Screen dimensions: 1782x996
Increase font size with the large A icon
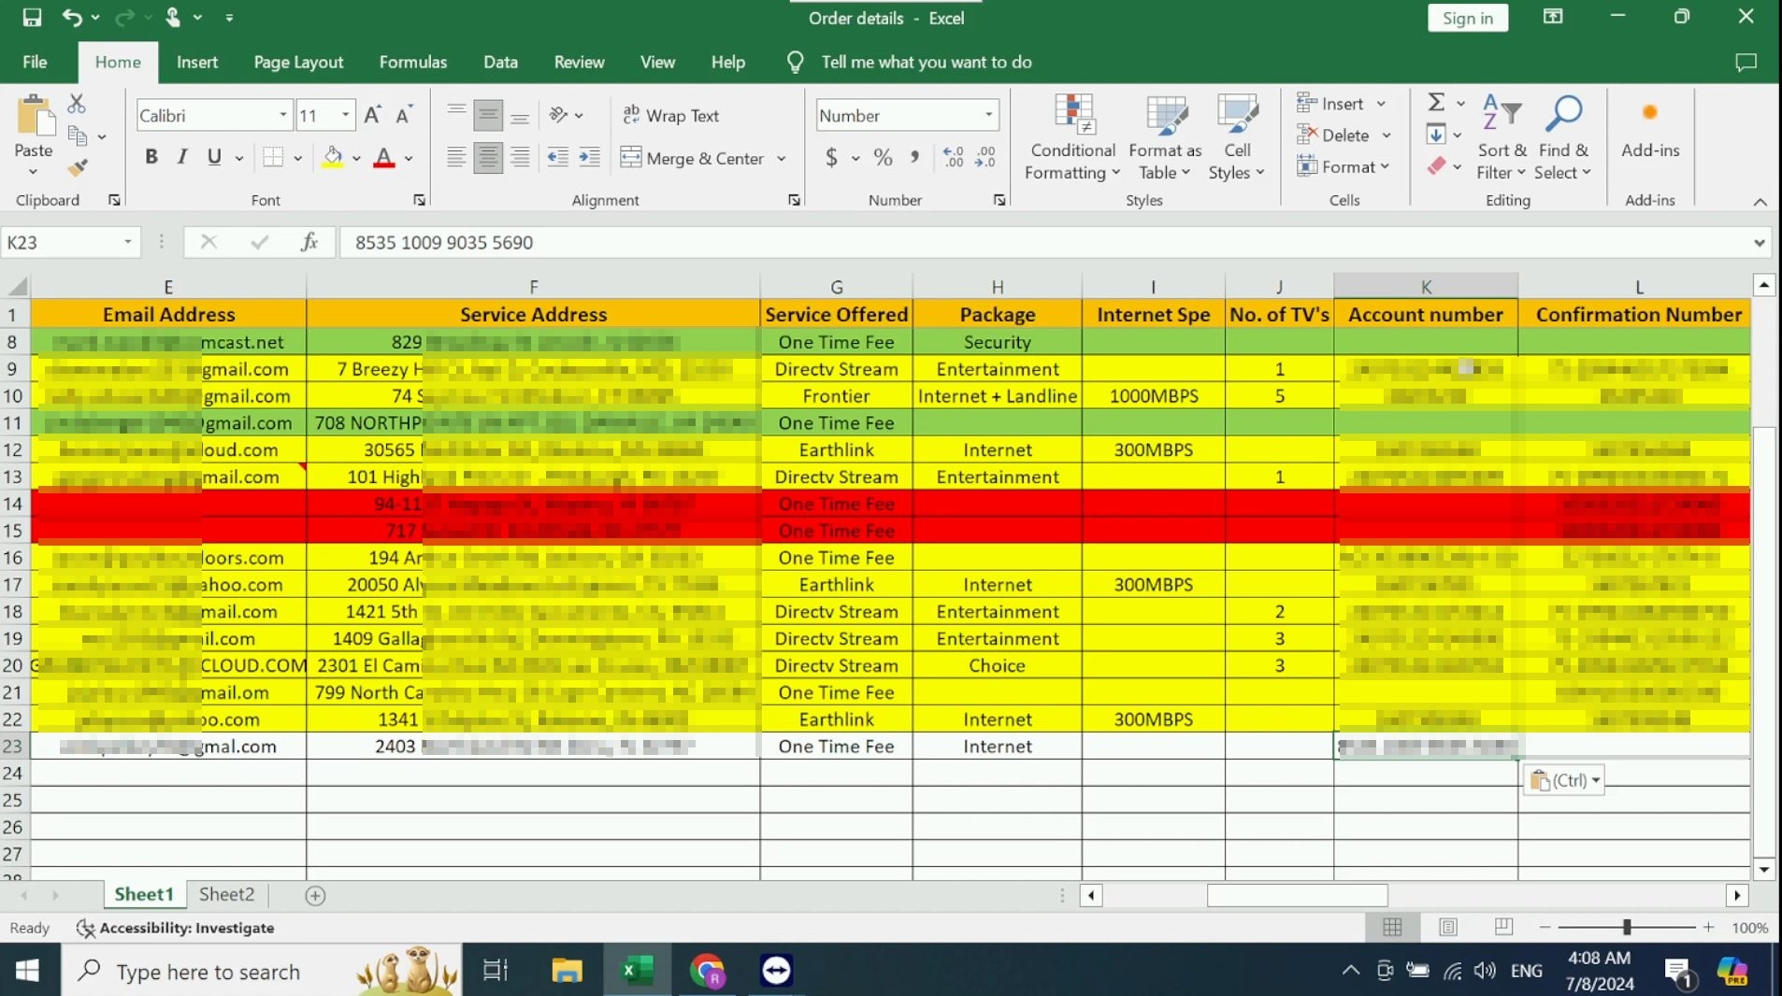[372, 115]
